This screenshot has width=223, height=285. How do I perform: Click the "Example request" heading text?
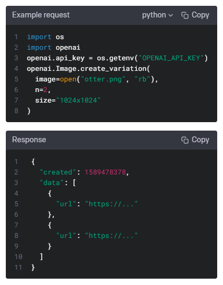point(41,15)
